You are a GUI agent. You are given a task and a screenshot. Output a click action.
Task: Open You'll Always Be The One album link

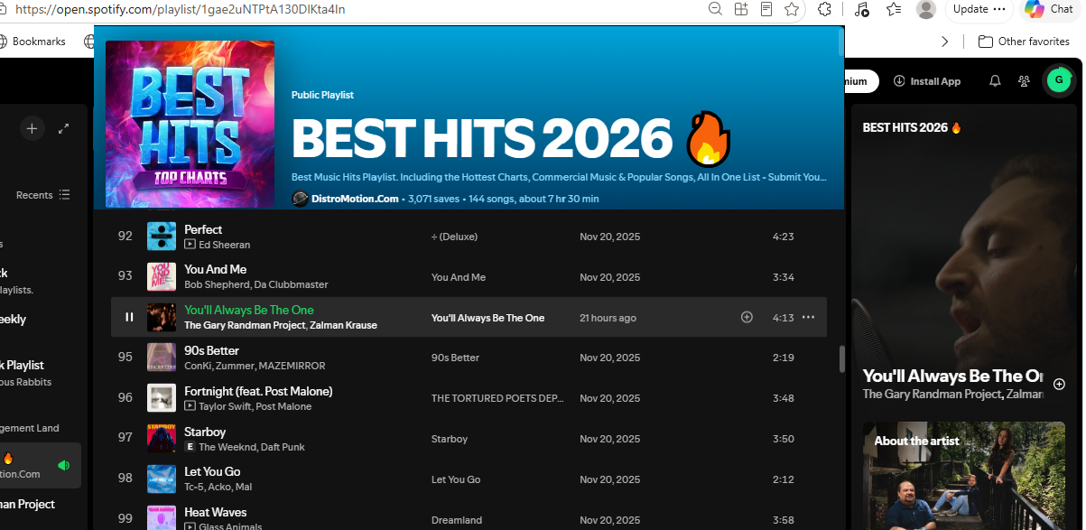tap(487, 318)
